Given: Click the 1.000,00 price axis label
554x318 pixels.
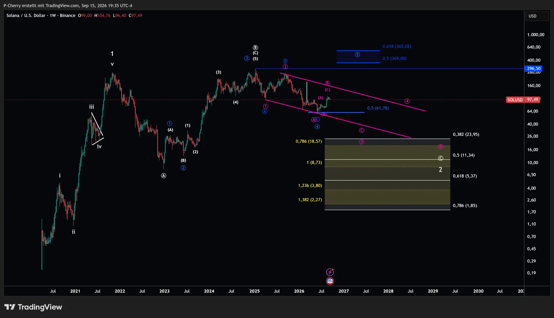Looking at the screenshot, I should [x=536, y=35].
